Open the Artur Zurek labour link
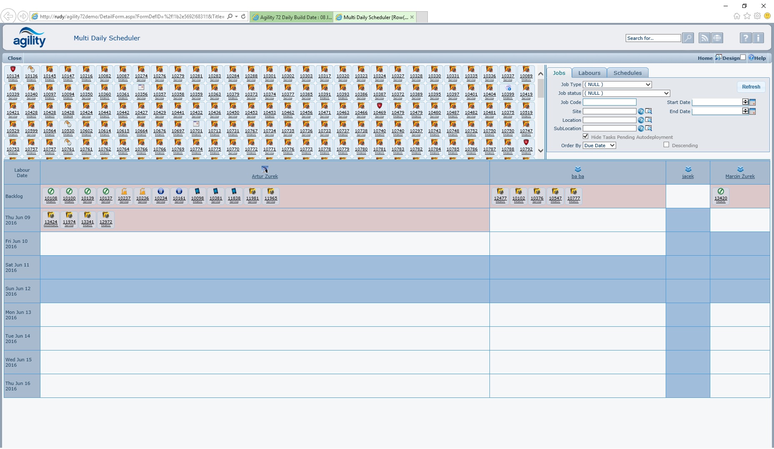 point(265,176)
